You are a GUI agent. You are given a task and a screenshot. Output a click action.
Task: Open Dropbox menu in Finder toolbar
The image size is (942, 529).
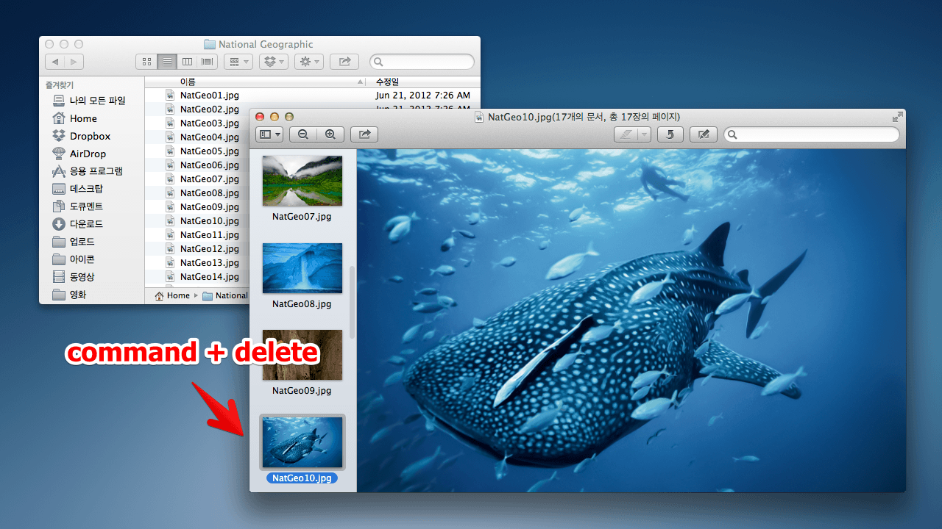pos(274,62)
